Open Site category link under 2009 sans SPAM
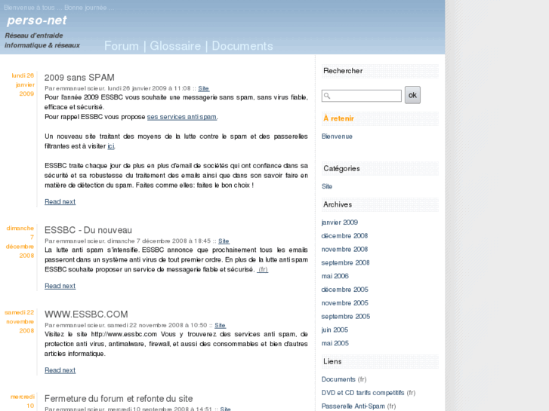 coord(203,88)
